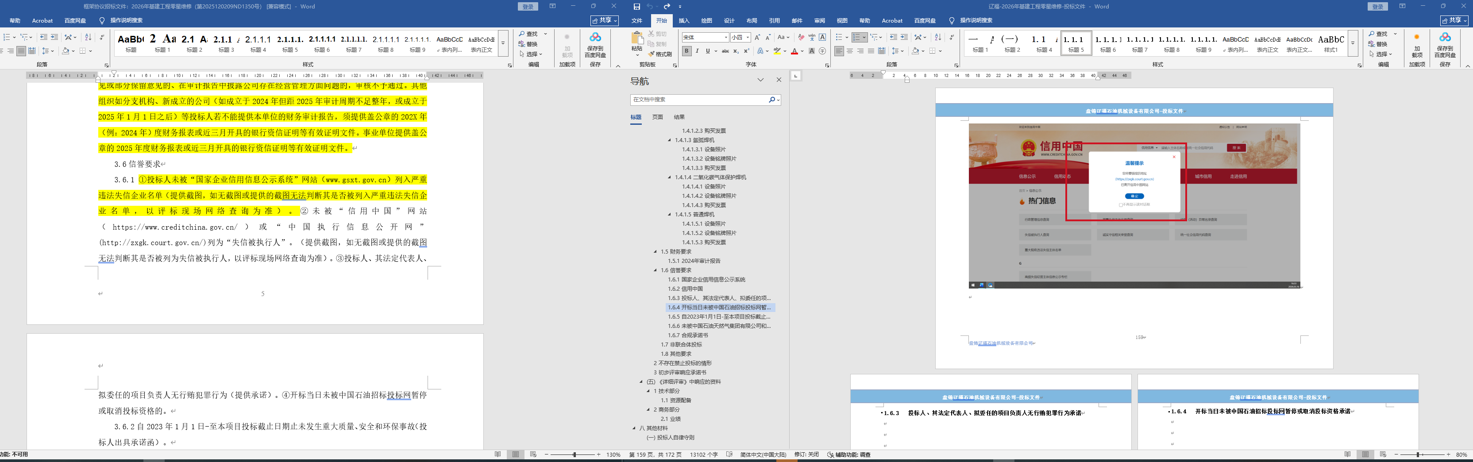Viewport: 1473px width, 462px height.
Task: Switch to the 插入 ribbon tab
Action: click(x=684, y=21)
